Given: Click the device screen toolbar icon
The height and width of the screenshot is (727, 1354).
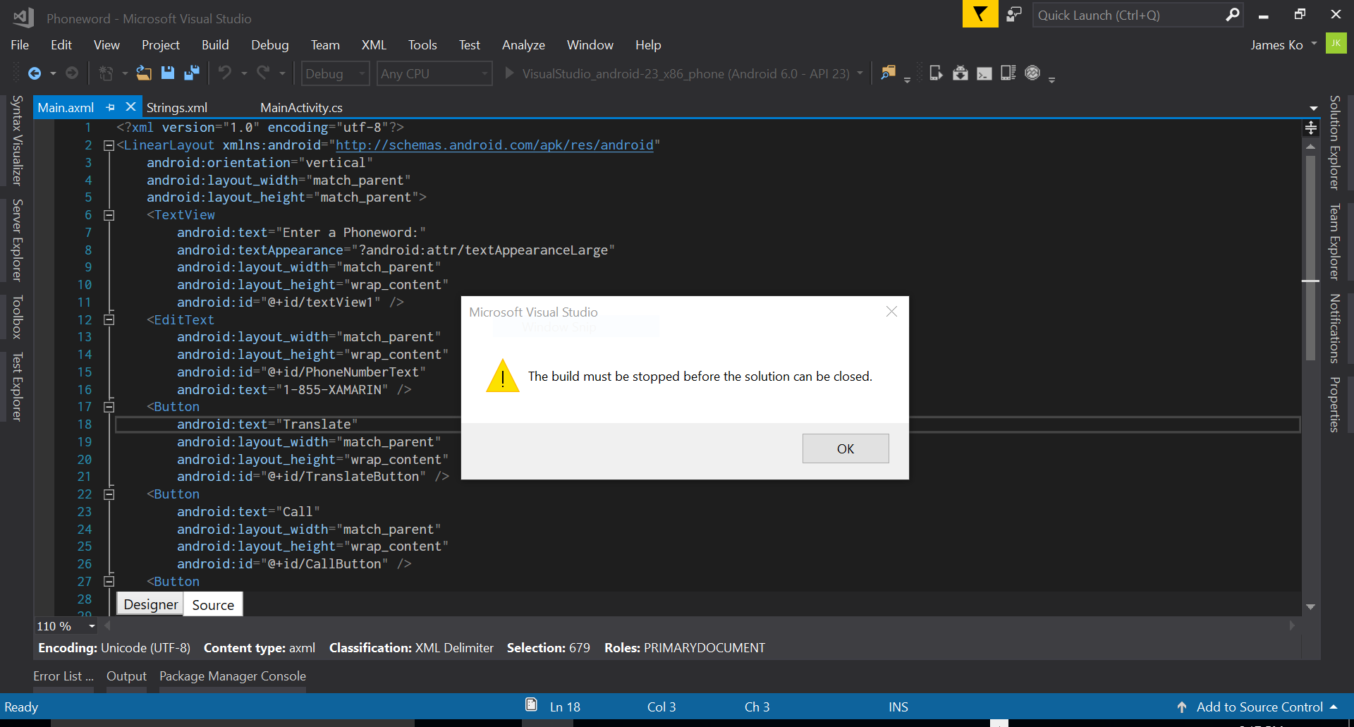Looking at the screenshot, I should 936,73.
